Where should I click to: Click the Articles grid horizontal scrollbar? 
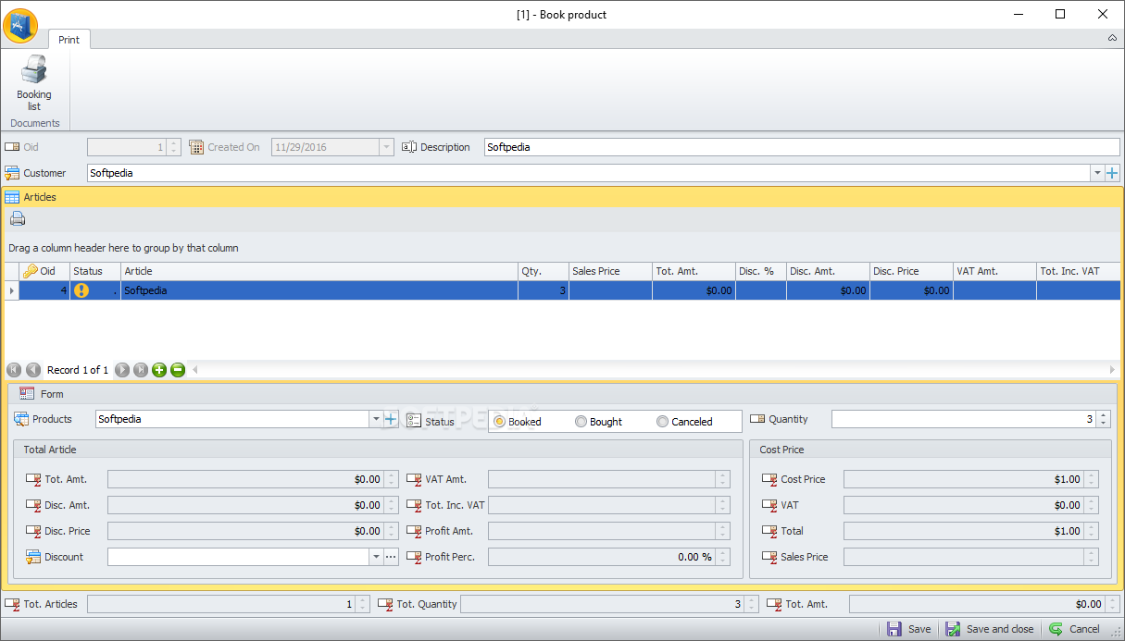[x=654, y=370]
